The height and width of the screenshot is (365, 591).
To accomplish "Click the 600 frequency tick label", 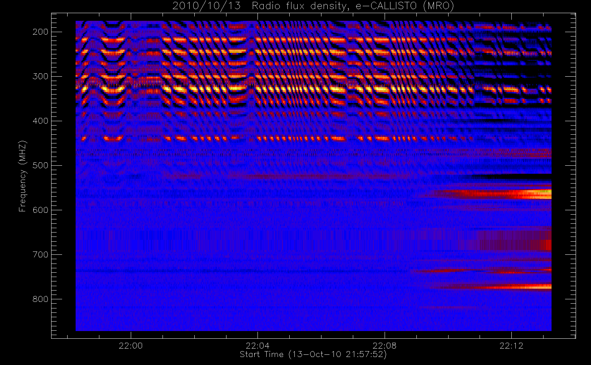I will [41, 210].
